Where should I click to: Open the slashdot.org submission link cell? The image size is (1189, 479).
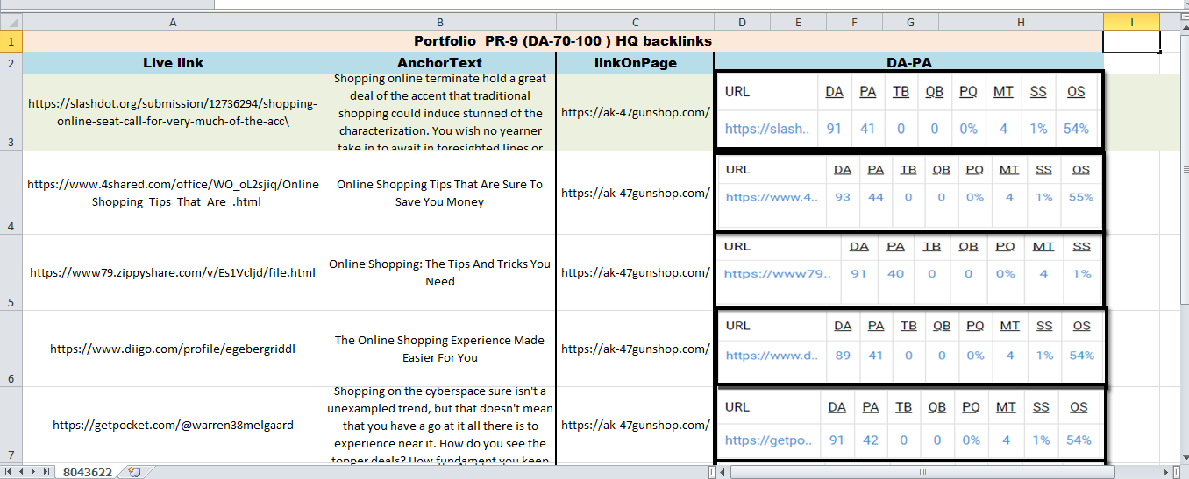[173, 112]
